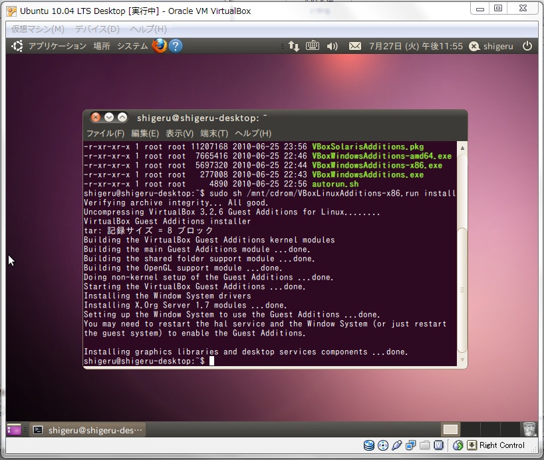This screenshot has width=544, height=460.
Task: Select the active workspace in switcher
Action: click(450, 429)
